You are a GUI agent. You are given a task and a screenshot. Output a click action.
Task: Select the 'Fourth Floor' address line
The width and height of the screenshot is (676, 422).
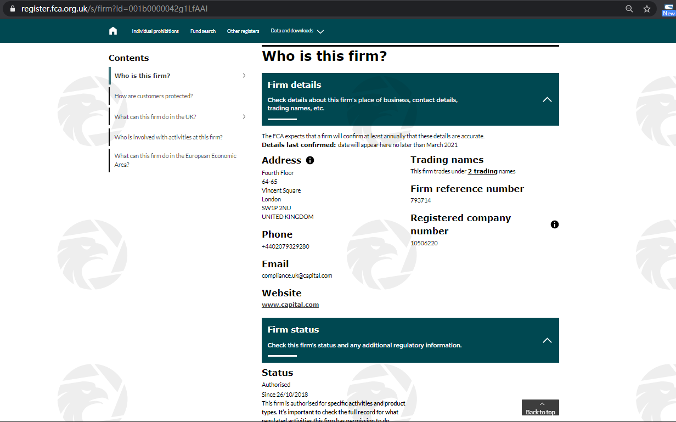[x=278, y=173]
